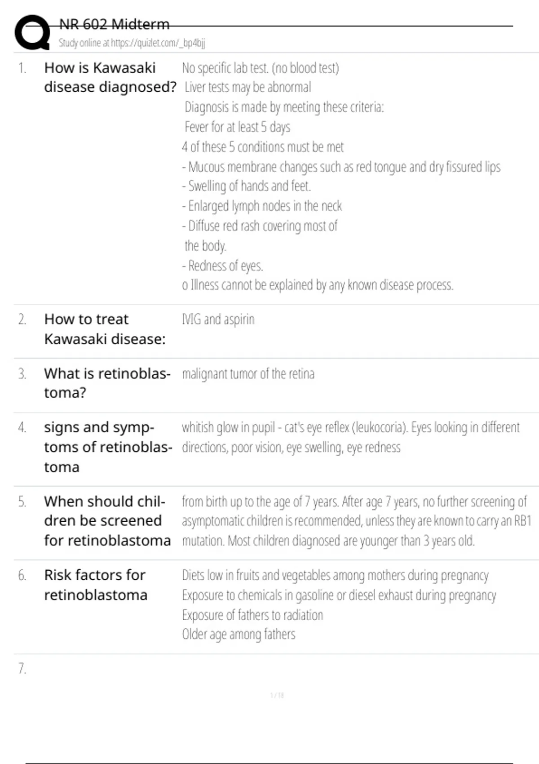
Task: Click 'Exposure of fathers to radiation' line
Action: (252, 615)
